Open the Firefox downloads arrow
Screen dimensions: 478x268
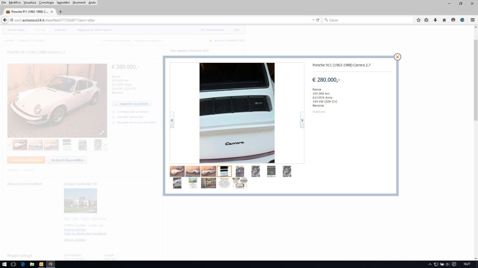click(436, 20)
